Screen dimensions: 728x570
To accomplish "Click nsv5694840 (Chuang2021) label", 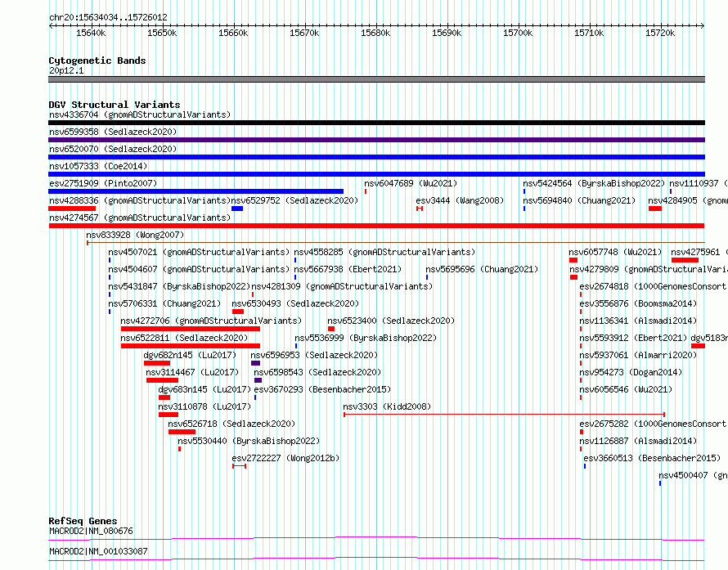I will tap(579, 200).
